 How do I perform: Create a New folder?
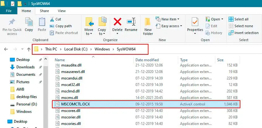coord(148,27)
